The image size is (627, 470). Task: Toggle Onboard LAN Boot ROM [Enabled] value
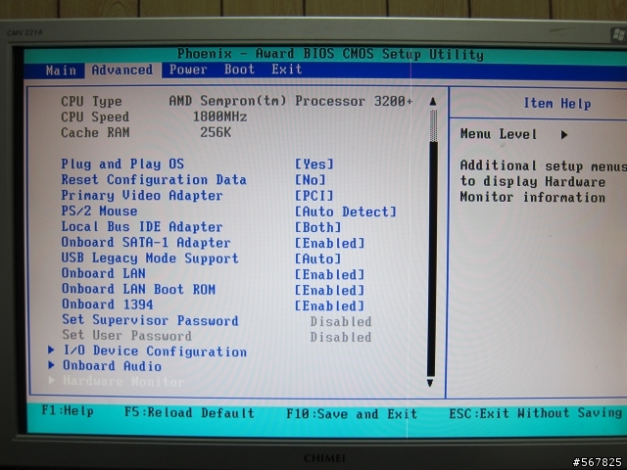coord(329,290)
